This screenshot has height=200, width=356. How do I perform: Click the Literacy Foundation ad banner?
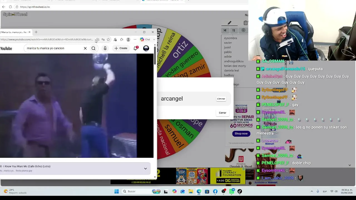pyautogui.click(x=228, y=176)
